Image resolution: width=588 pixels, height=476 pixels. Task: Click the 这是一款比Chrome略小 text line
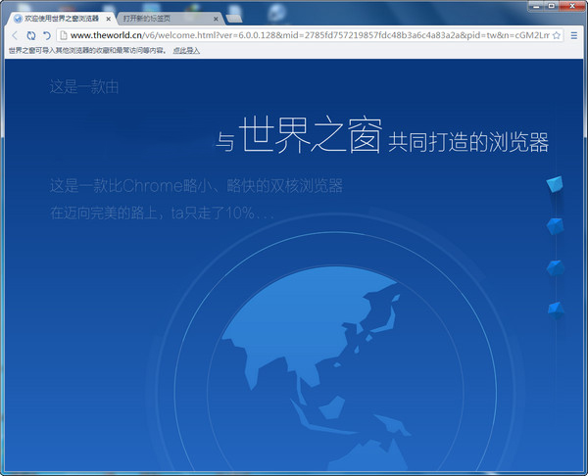pos(196,186)
